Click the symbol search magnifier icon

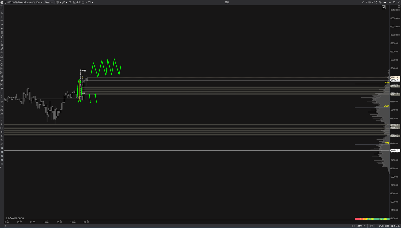tap(34, 2)
